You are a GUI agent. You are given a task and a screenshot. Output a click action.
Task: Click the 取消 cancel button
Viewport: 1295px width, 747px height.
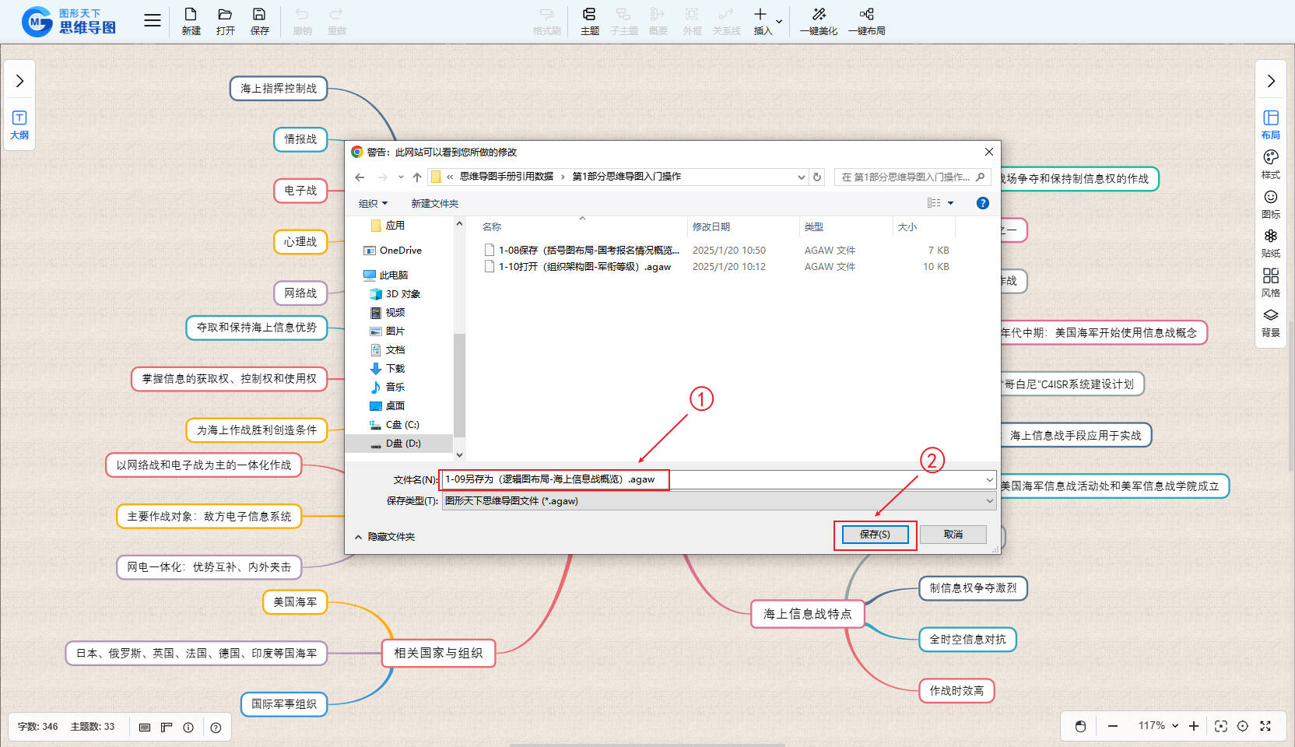(953, 535)
